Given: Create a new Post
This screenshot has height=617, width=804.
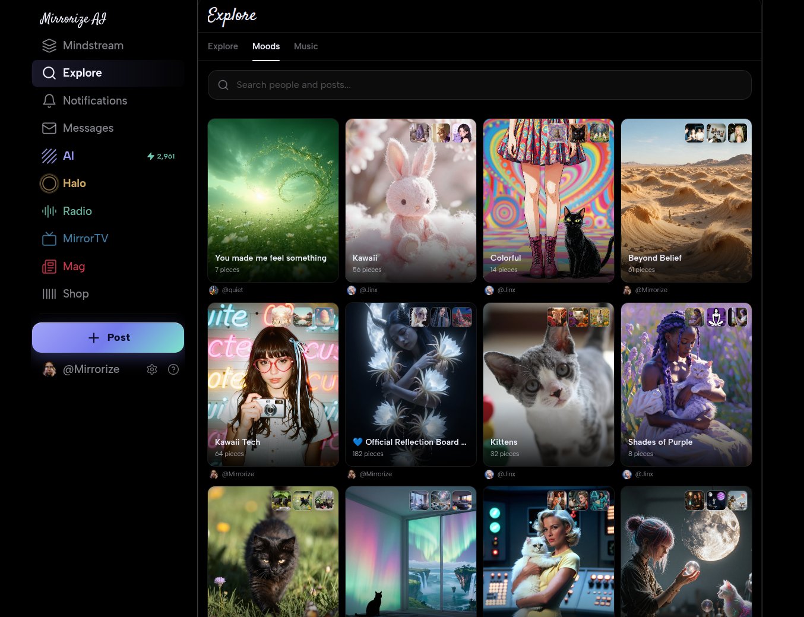Looking at the screenshot, I should (108, 337).
